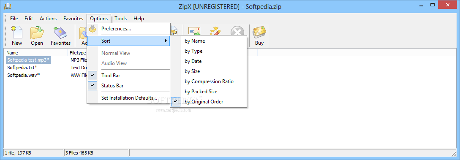Sort the archive by Size
The image size is (460, 160).
209,71
